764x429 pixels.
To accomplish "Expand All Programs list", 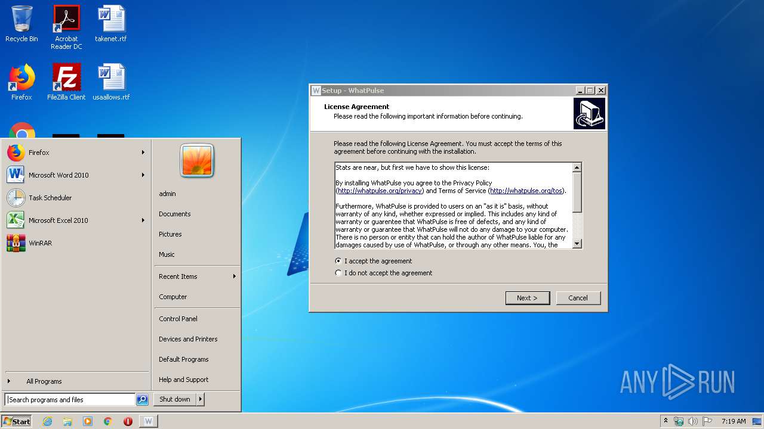I will tap(76, 381).
